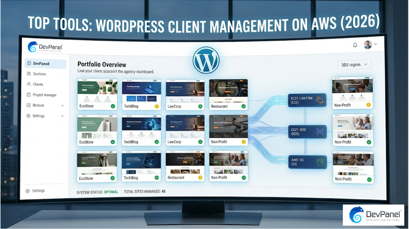The width and height of the screenshot is (409, 229).
Task: Open the account menu chevron beside the avatar
Action: click(x=376, y=44)
